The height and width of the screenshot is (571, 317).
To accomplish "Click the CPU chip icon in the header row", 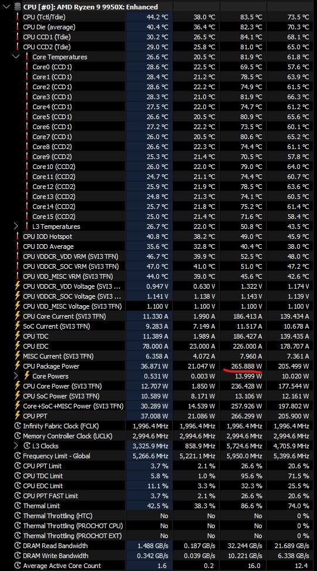I will (x=17, y=7).
